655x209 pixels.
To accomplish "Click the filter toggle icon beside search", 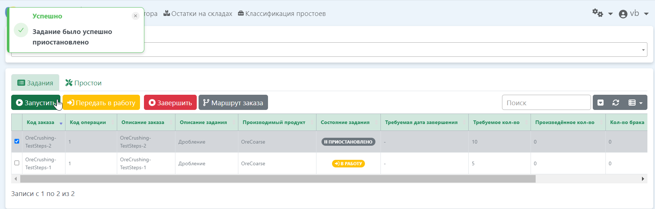I will coord(600,103).
